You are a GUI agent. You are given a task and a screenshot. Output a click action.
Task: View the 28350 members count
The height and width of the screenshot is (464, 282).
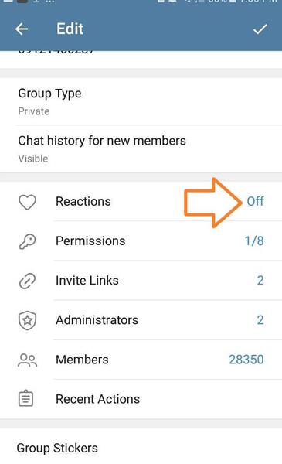click(246, 360)
